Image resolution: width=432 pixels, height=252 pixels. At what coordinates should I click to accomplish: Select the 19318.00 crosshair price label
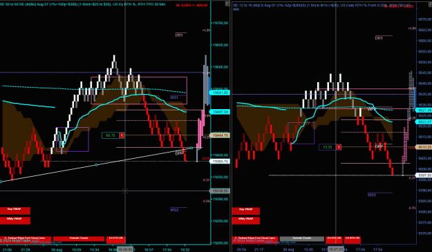pos(220,191)
